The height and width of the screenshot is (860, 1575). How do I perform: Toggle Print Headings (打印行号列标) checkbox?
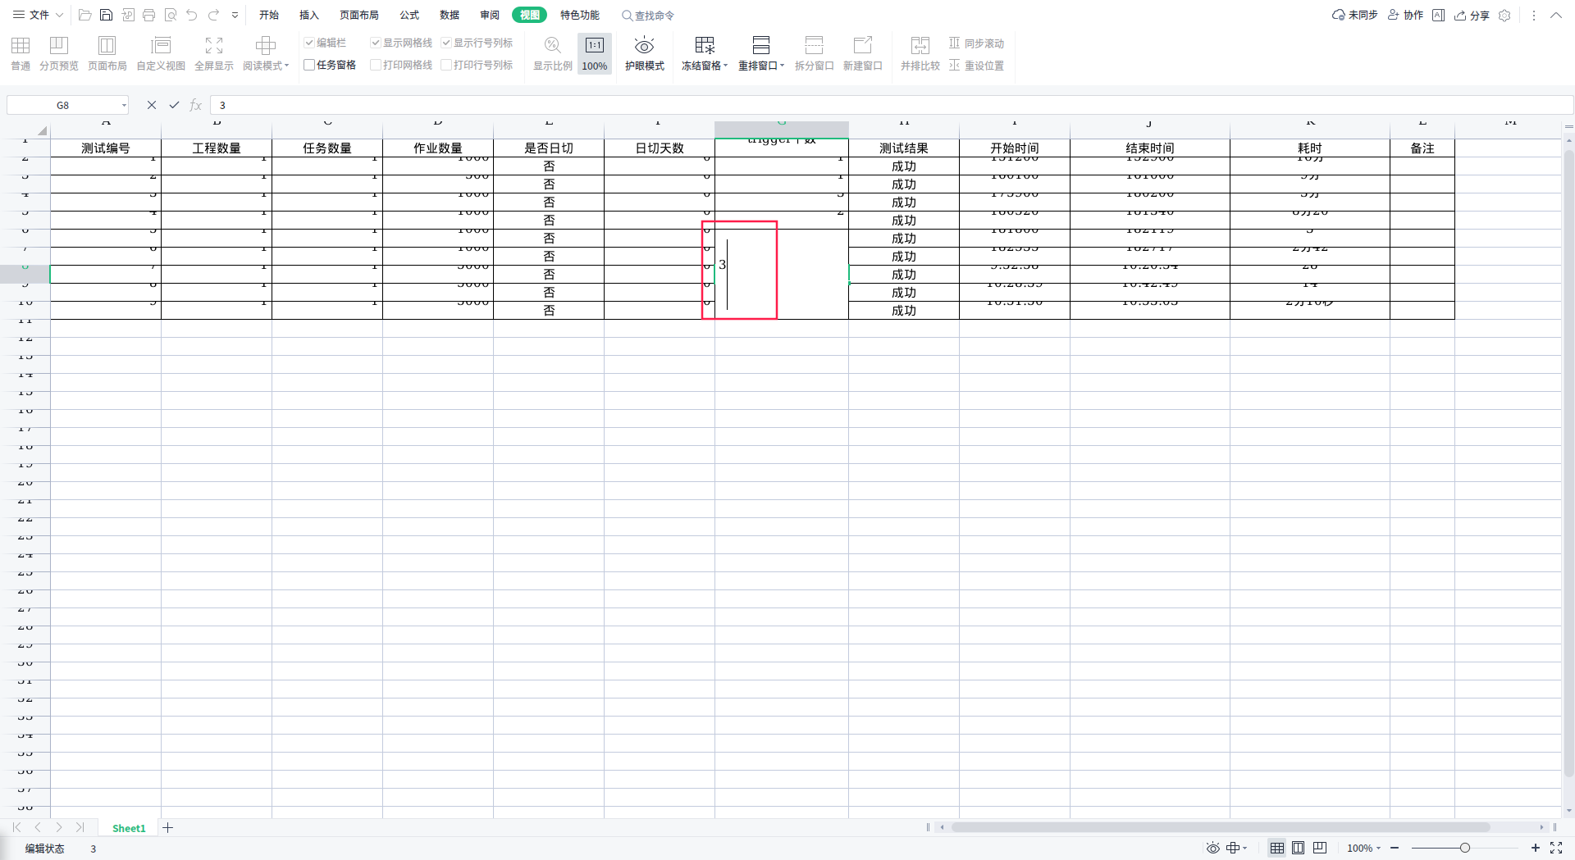[x=477, y=65]
